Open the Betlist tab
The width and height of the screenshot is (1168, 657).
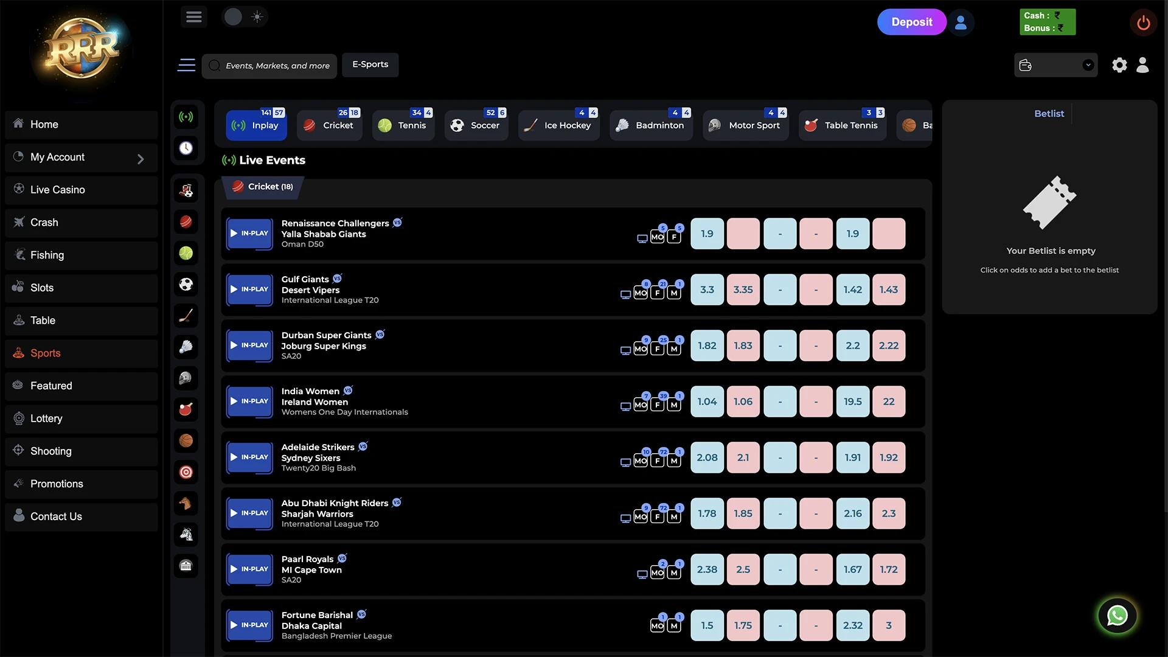1049,114
